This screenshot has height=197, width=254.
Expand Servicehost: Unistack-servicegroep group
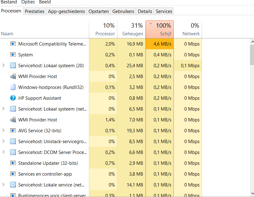3,141
